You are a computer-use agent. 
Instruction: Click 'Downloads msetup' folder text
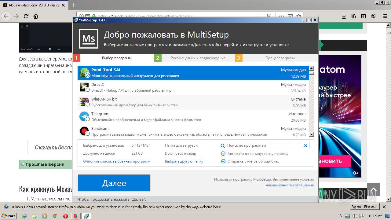181,153
